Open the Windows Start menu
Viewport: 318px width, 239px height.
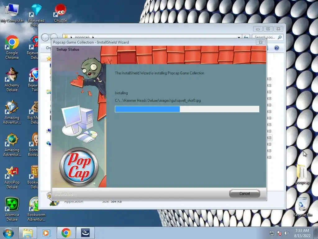click(8, 233)
